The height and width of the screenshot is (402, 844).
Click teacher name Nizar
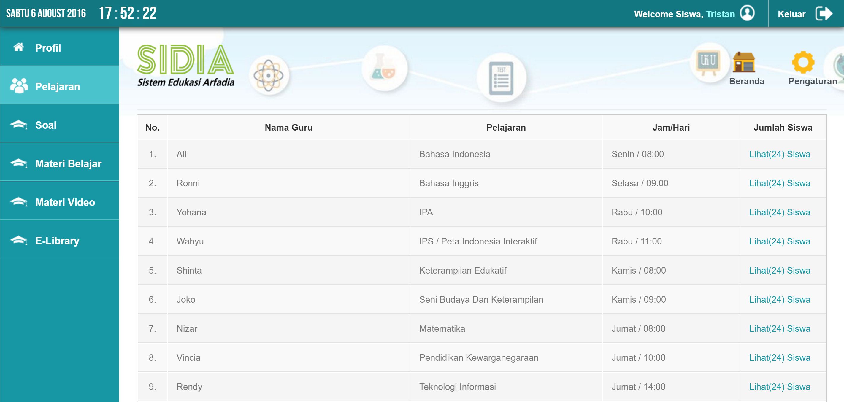click(x=187, y=329)
